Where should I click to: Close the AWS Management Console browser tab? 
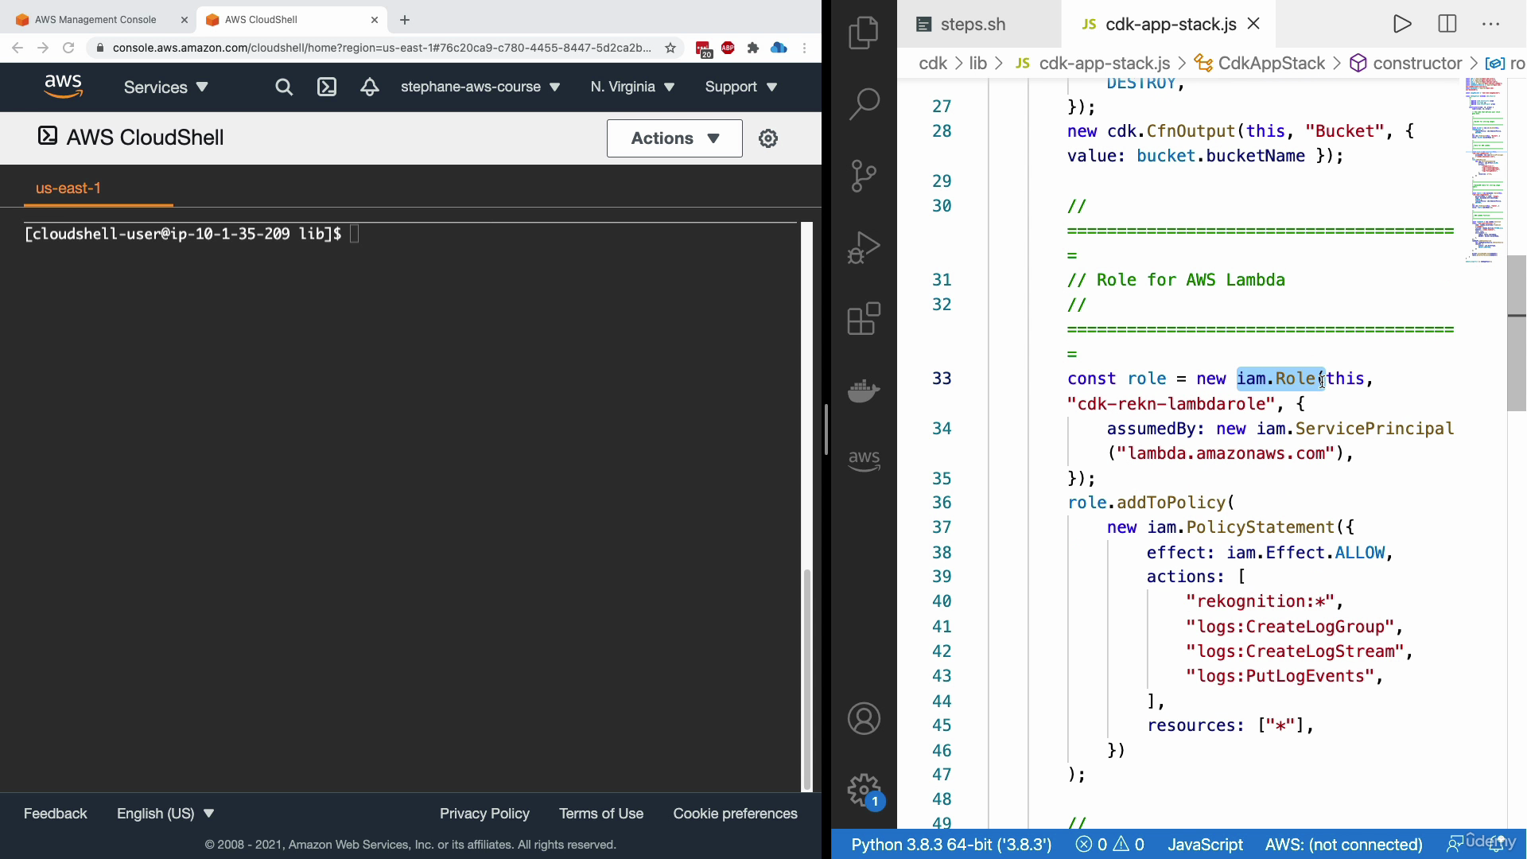(185, 20)
